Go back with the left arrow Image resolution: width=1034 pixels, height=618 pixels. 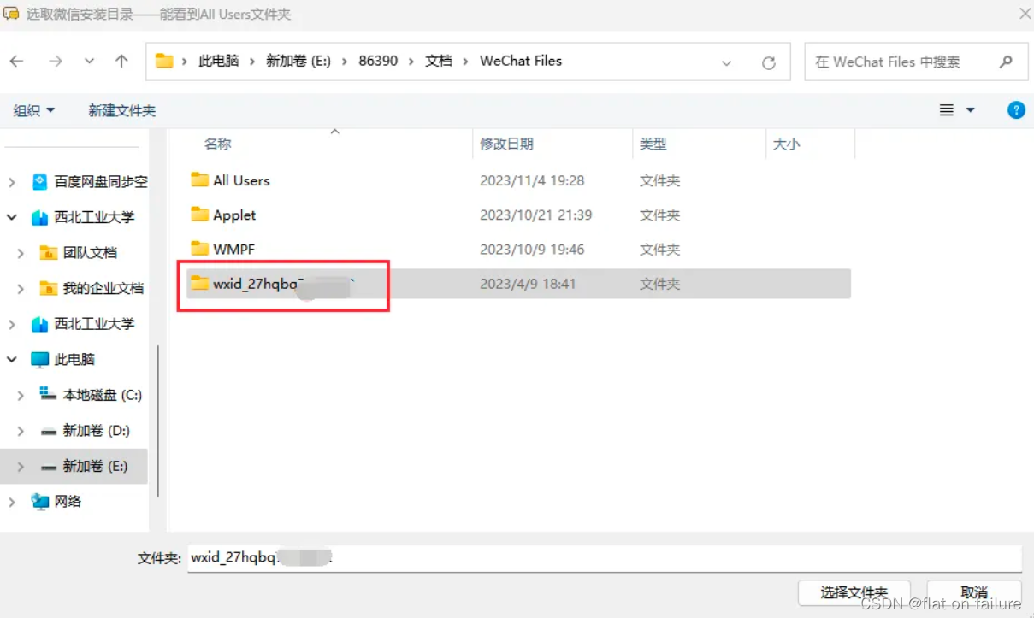16,62
